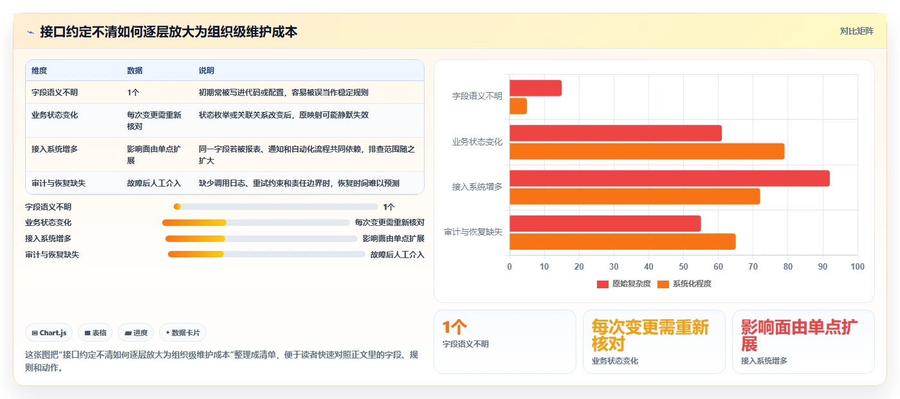Select the 表格 tag chip

coord(95,333)
